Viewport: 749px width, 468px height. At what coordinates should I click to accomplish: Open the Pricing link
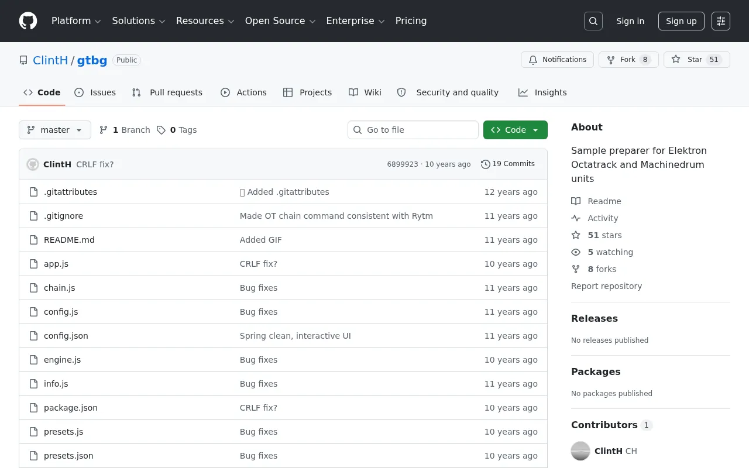[411, 21]
